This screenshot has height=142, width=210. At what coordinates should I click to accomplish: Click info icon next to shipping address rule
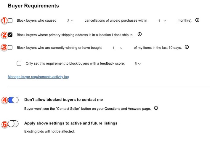point(140,34)
